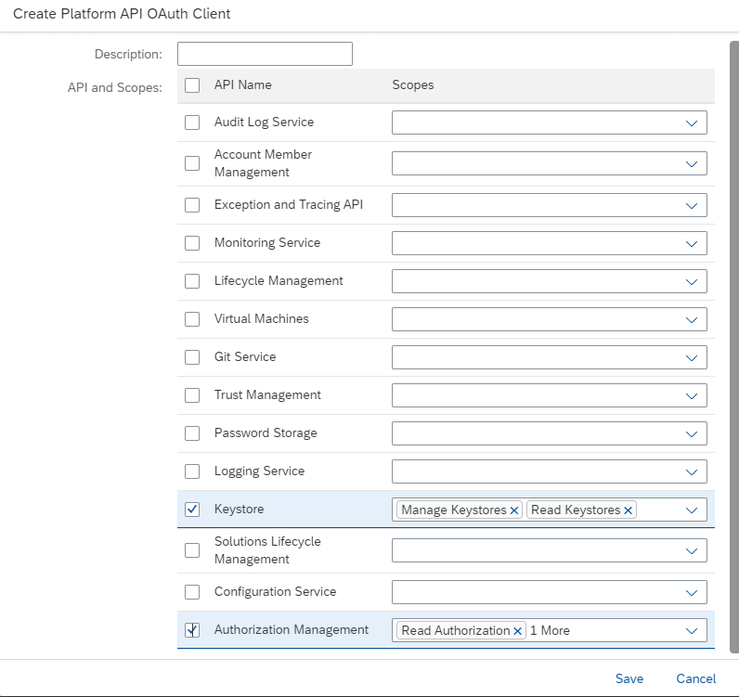This screenshot has height=697, width=739.
Task: Click the Cancel button
Action: pyautogui.click(x=695, y=678)
